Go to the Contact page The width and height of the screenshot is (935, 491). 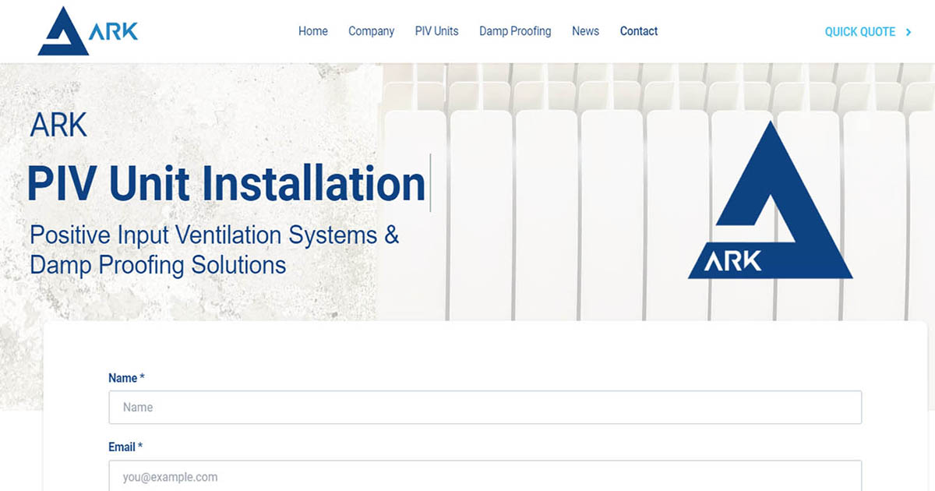tap(639, 31)
